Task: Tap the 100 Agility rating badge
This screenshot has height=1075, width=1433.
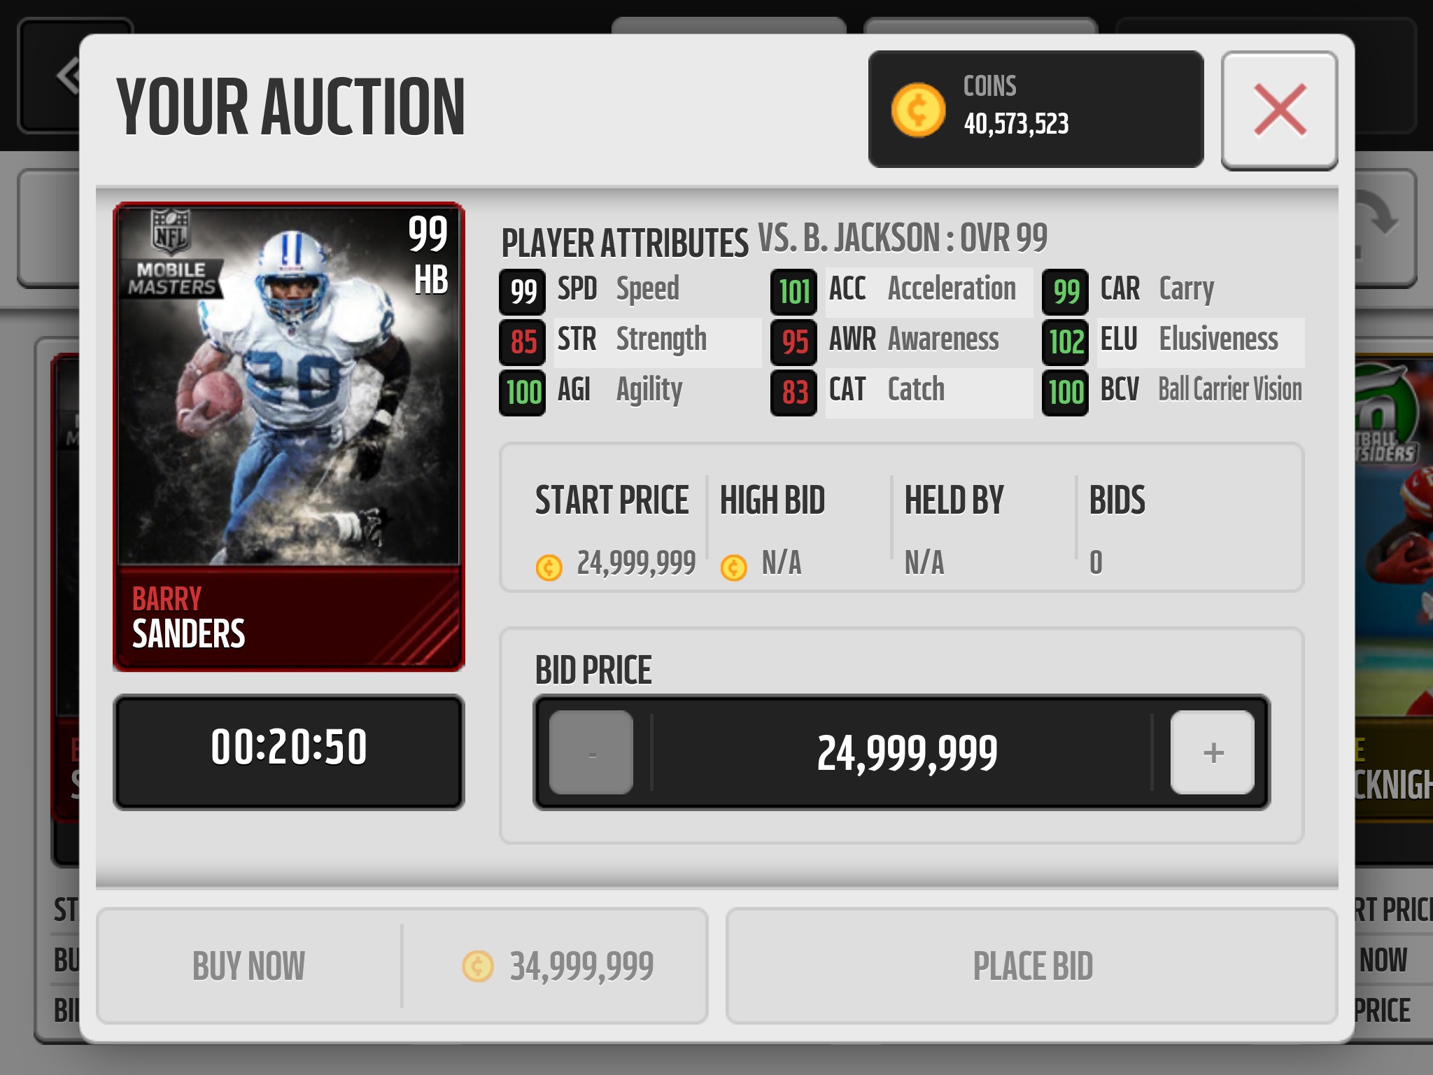Action: pyautogui.click(x=523, y=393)
